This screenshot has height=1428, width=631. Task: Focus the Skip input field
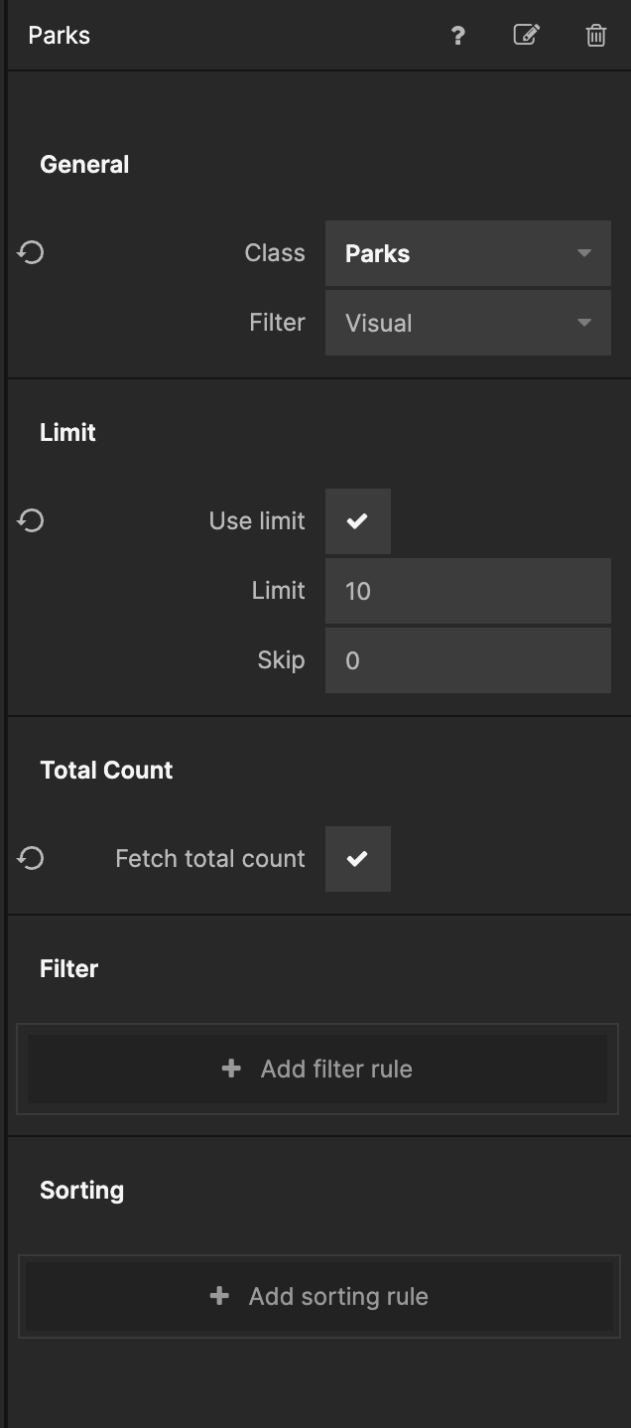[467, 660]
